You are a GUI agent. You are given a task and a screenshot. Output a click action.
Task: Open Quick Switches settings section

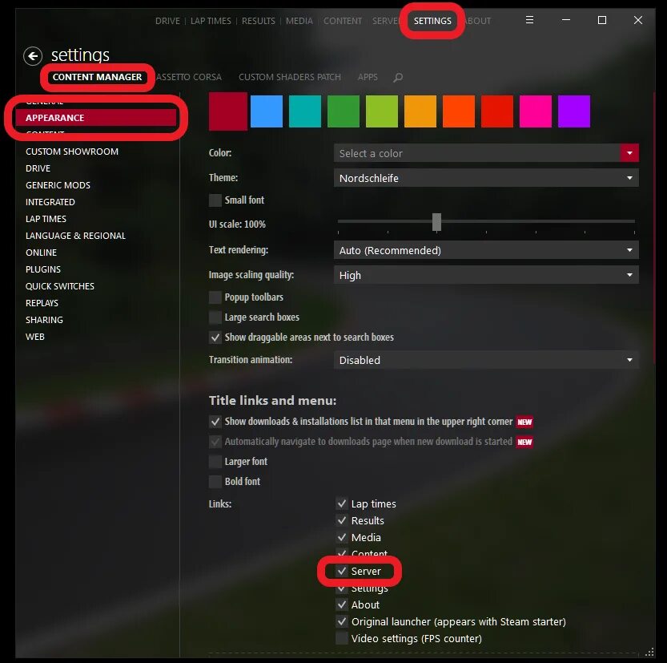[x=59, y=286]
